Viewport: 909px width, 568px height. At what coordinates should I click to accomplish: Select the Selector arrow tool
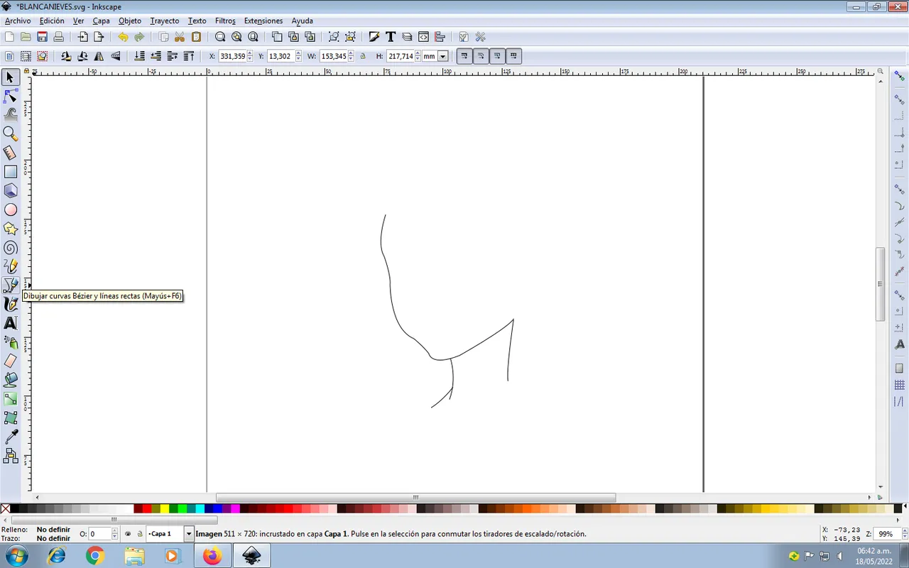11,77
